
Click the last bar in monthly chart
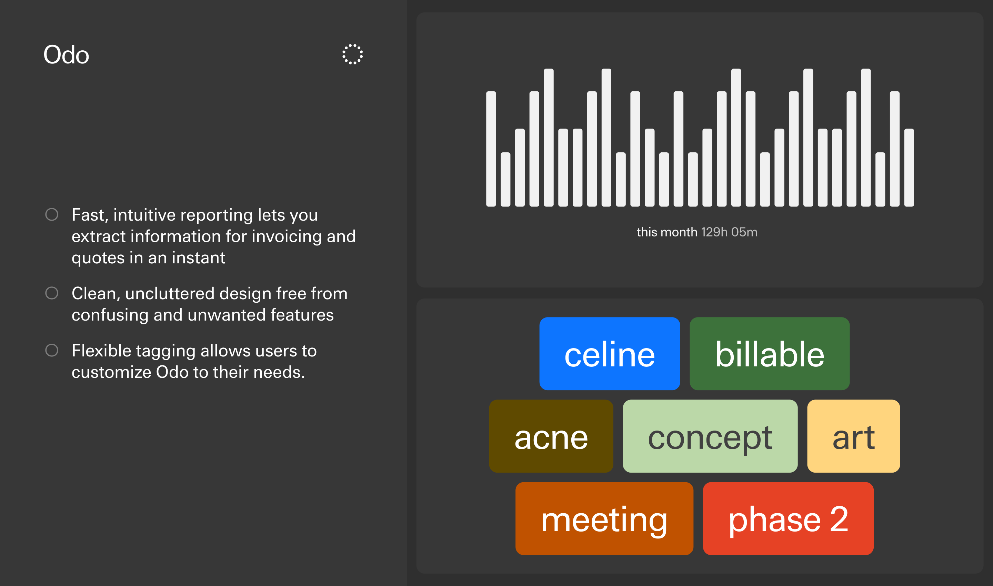[x=909, y=168]
